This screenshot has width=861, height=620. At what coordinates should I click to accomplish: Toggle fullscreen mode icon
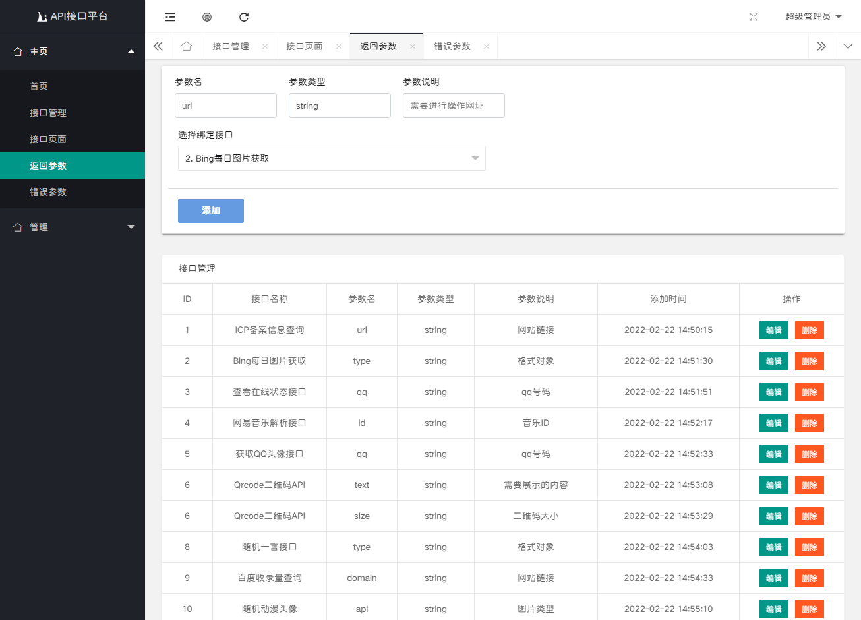754,17
